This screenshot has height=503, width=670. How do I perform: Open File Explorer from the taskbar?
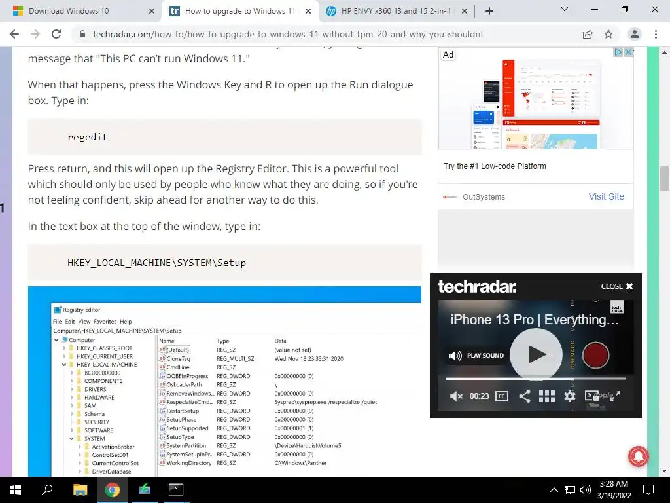80,490
